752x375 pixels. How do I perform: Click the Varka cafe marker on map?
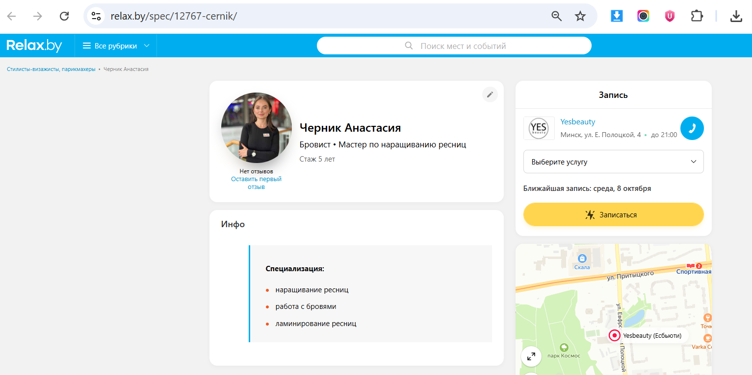click(707, 338)
